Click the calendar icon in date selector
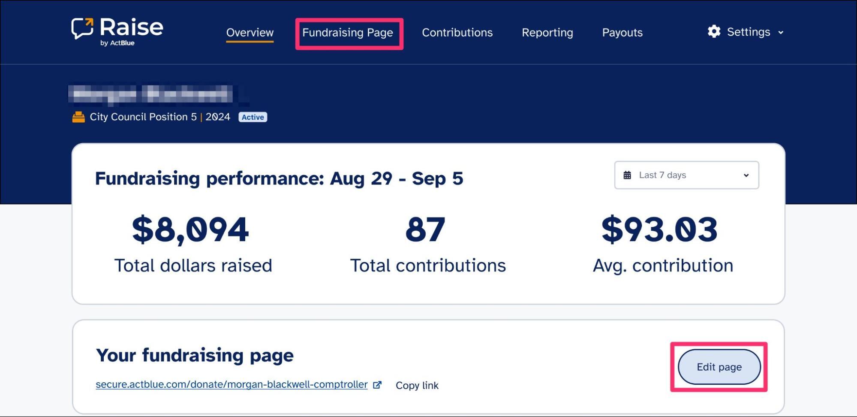Viewport: 857px width, 417px height. pyautogui.click(x=627, y=175)
